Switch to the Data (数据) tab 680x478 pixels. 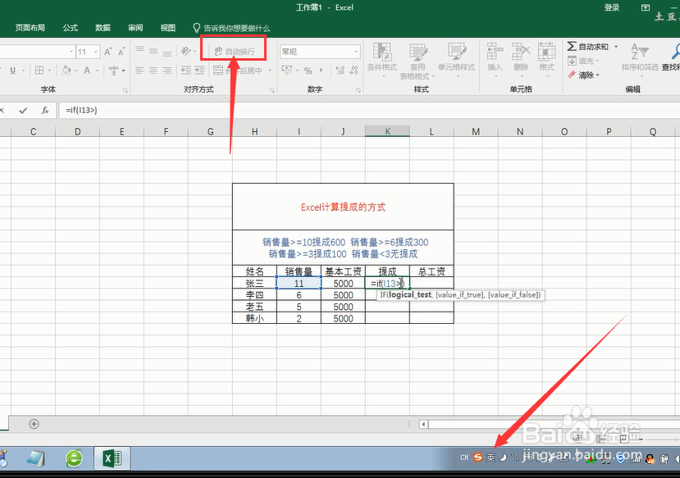coord(103,28)
